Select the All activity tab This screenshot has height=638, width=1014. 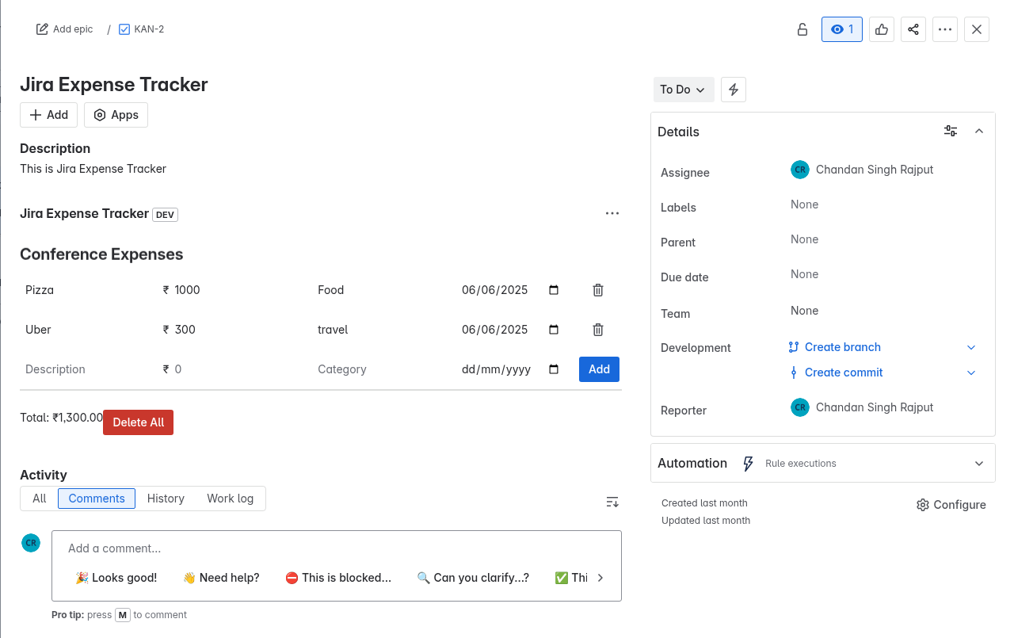point(40,499)
